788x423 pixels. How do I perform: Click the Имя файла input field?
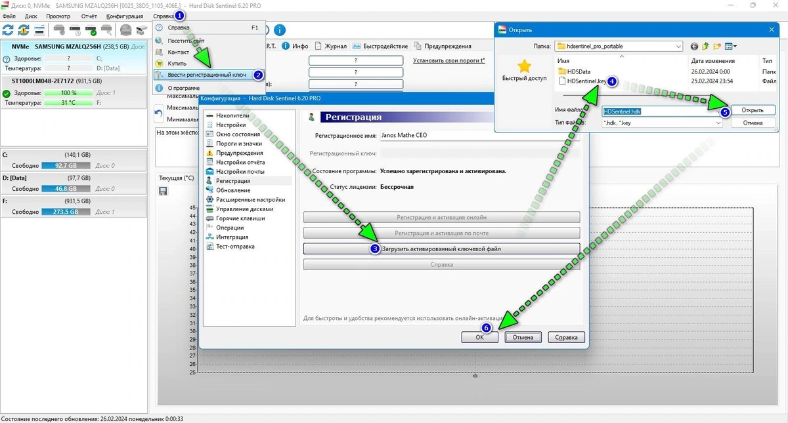coord(662,111)
